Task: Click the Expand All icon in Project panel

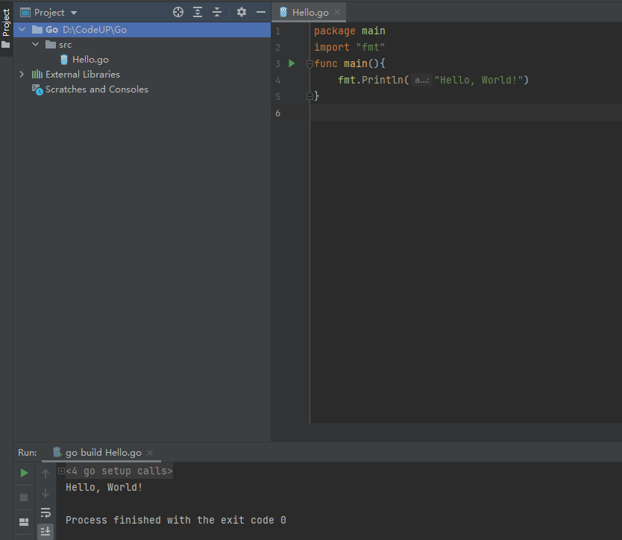Action: pos(198,12)
